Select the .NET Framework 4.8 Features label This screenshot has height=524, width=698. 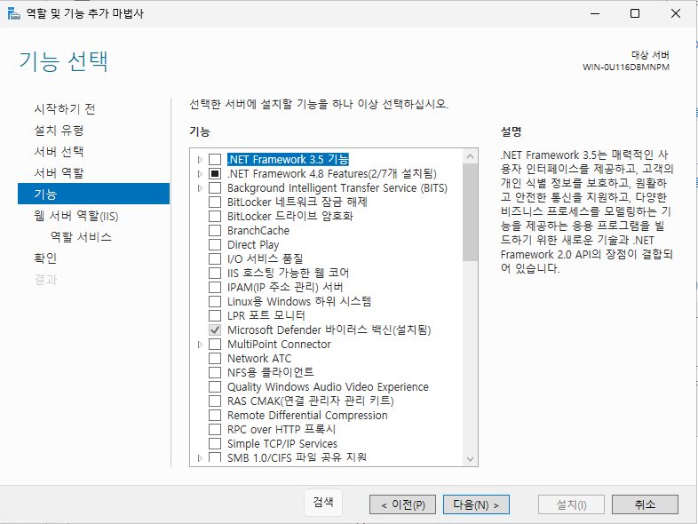tap(332, 173)
